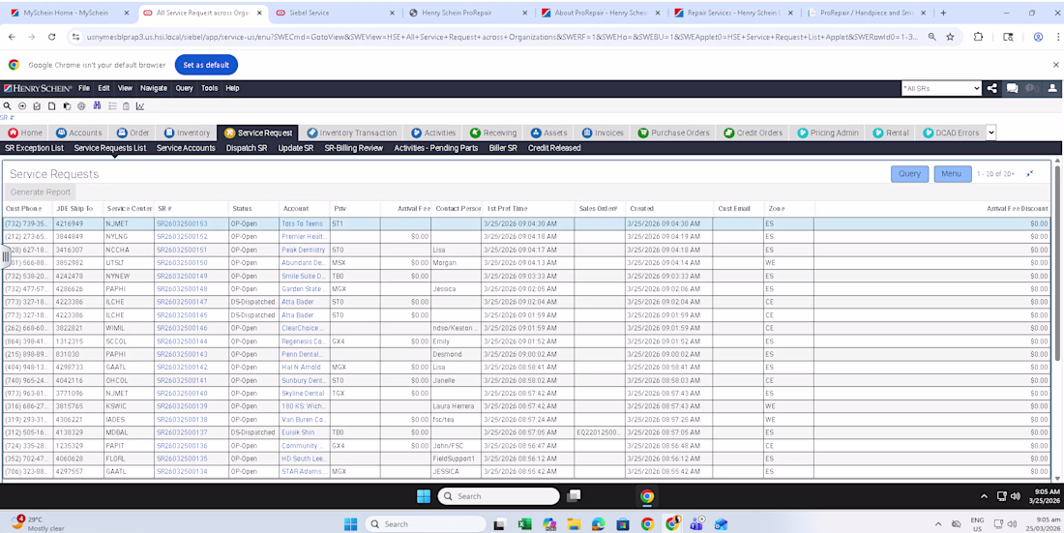Bookmark this page with the star icon

tap(950, 38)
